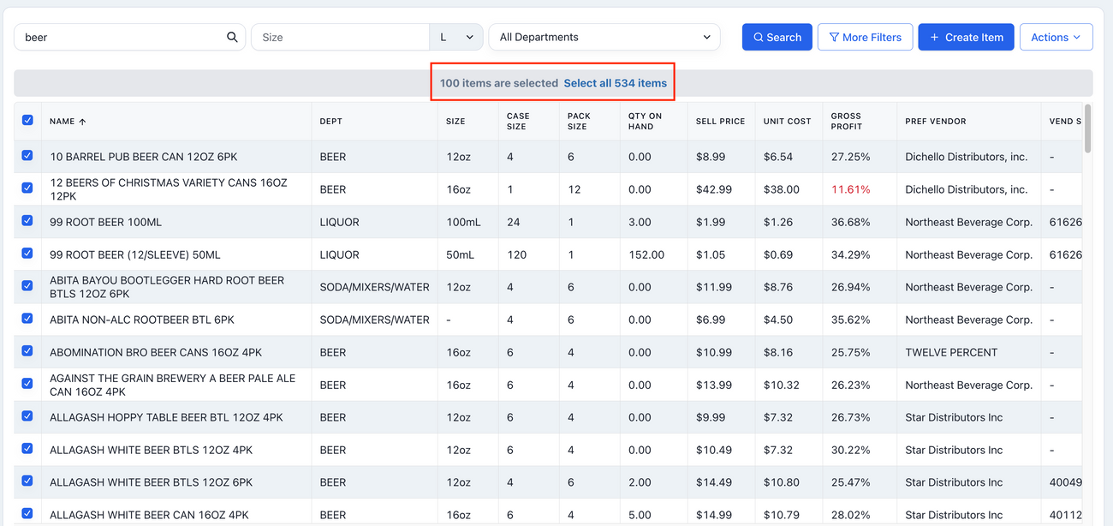
Task: Click the DEPT column header
Action: [330, 122]
